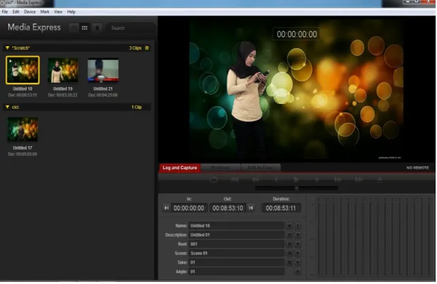Select the Untitled 18 clip thumbnail
The height and width of the screenshot is (284, 437).
click(x=22, y=70)
